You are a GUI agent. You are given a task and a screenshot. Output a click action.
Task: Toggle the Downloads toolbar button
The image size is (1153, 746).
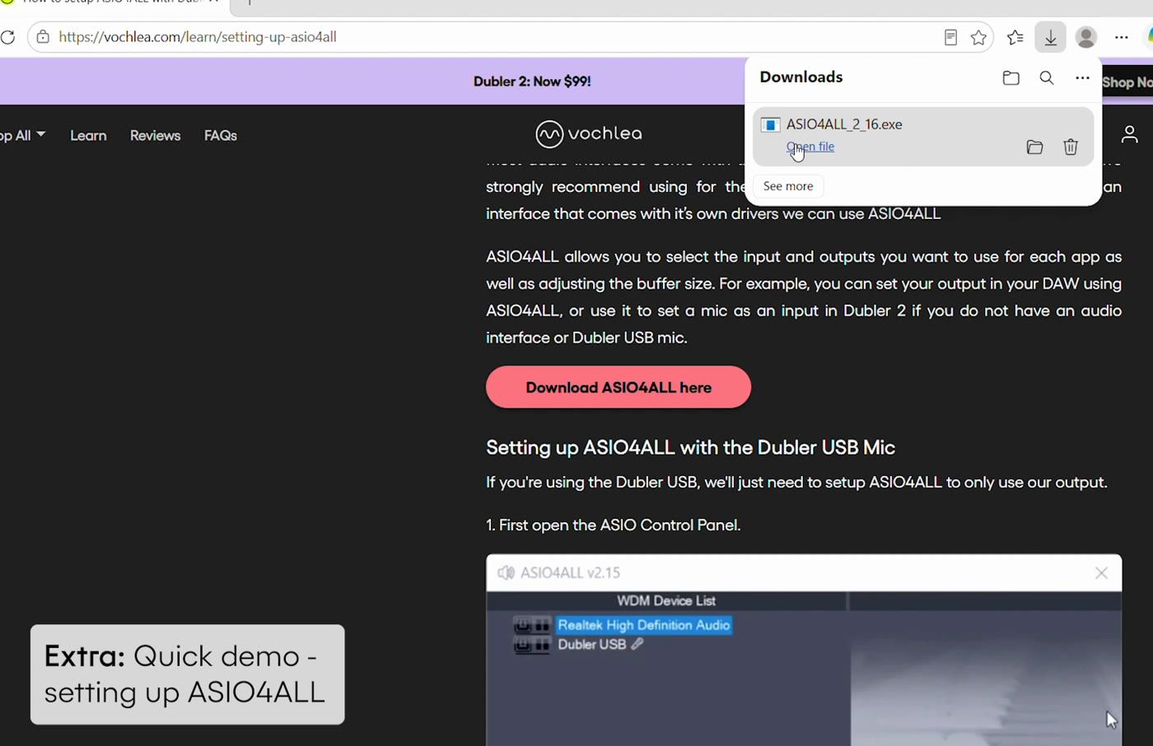1051,37
